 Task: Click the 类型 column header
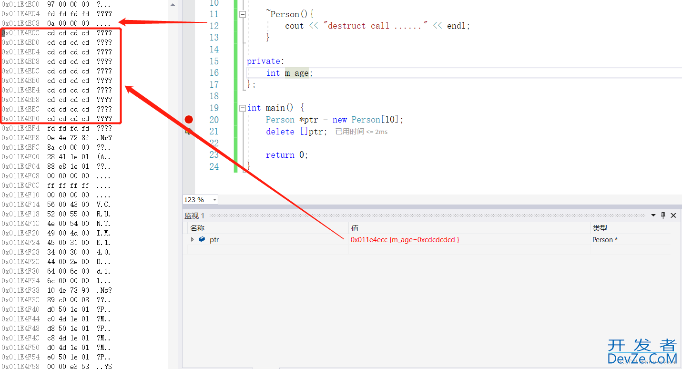(x=630, y=228)
